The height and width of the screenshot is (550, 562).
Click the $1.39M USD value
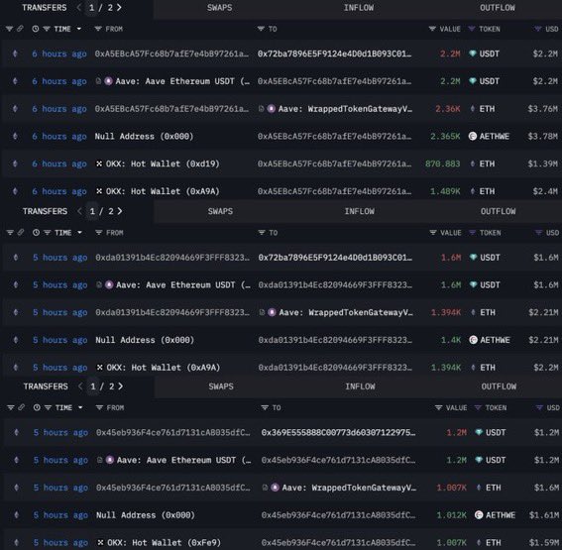(x=542, y=164)
